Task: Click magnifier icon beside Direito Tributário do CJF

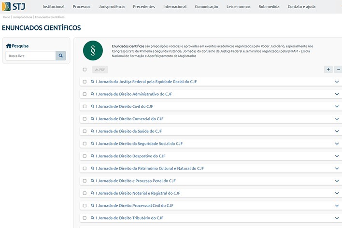Action: [x=93, y=218]
